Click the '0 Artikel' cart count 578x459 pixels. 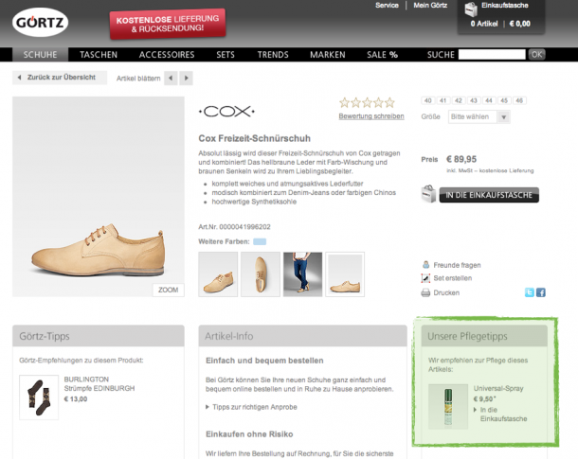[484, 24]
